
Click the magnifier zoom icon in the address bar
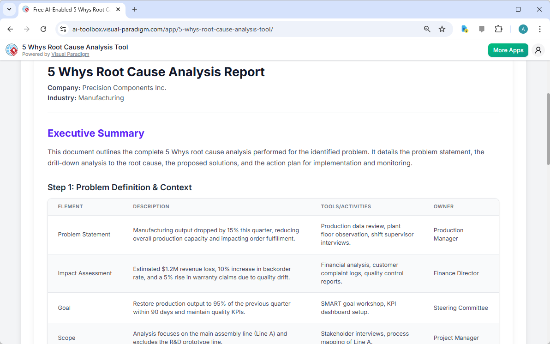(427, 29)
